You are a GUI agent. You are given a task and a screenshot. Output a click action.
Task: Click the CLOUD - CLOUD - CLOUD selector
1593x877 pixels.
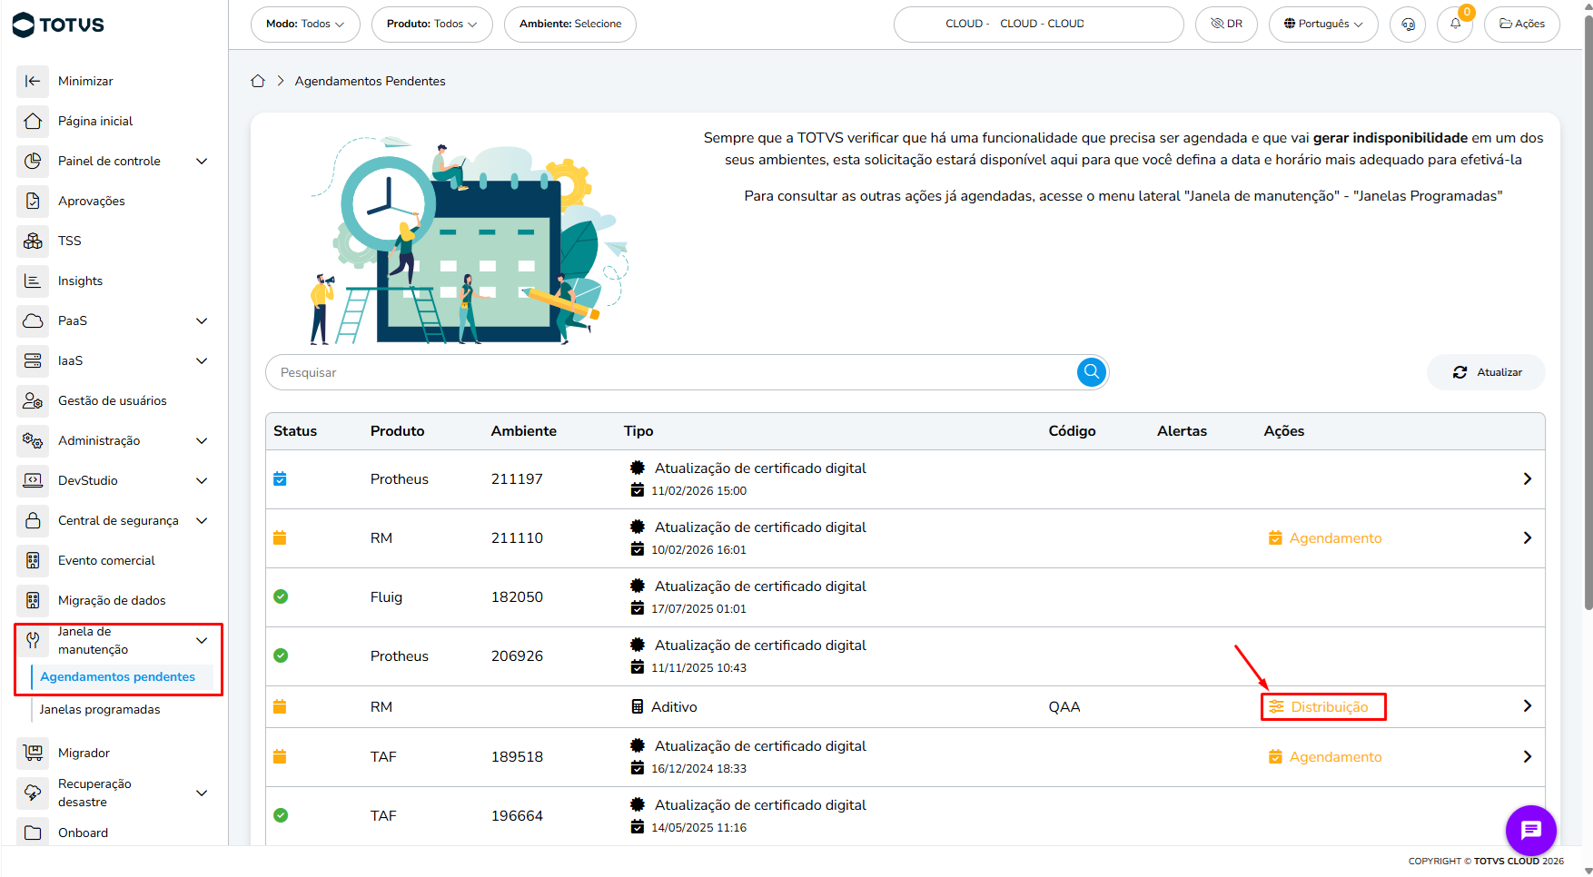pos(1039,24)
